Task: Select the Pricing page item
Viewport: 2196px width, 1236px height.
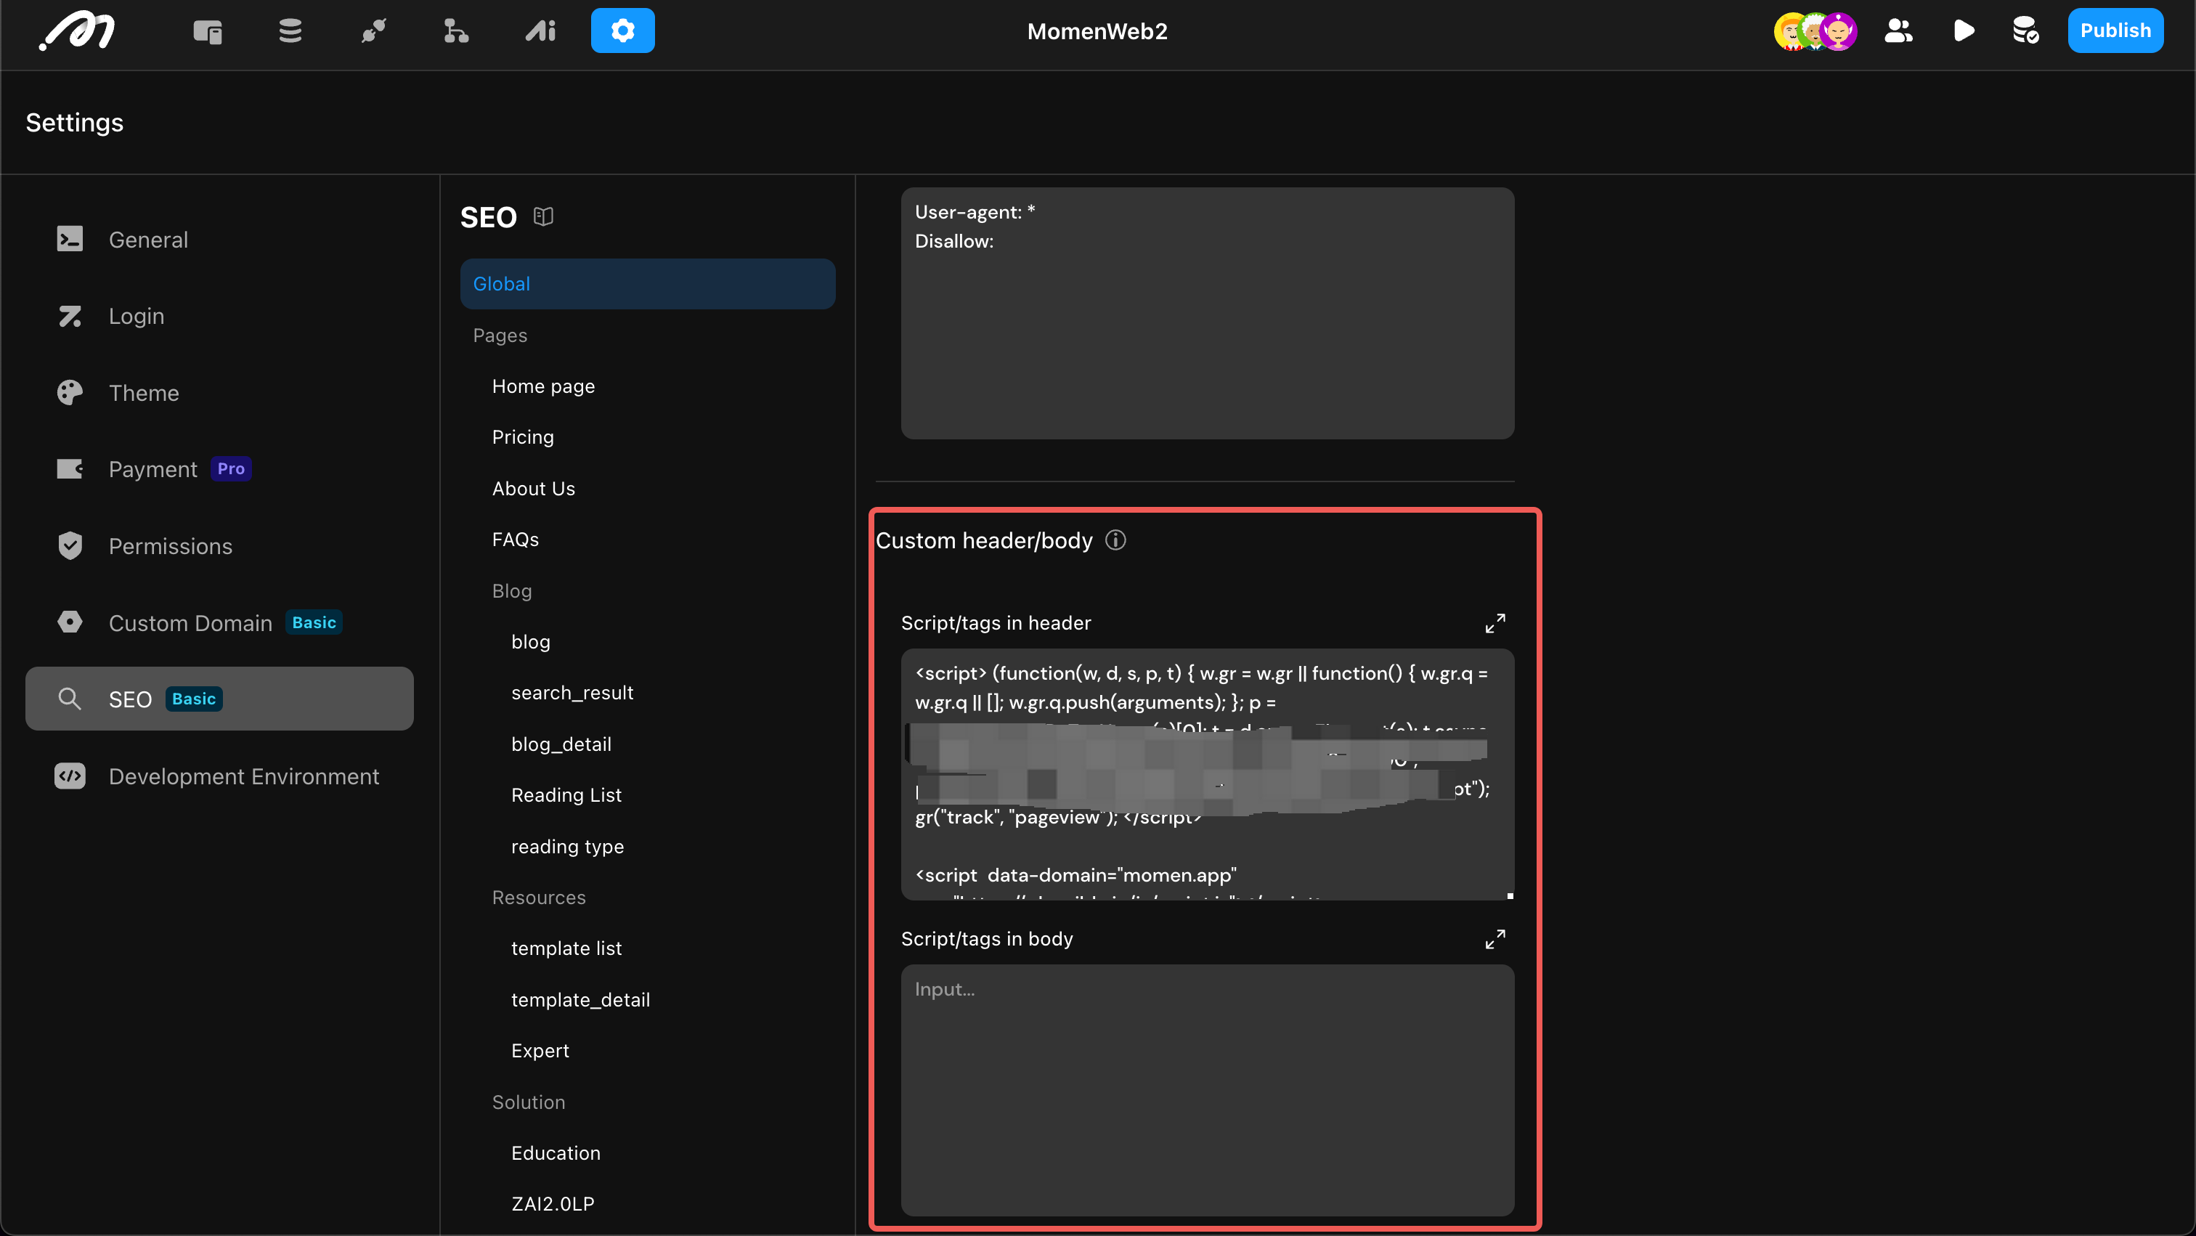Action: [523, 437]
